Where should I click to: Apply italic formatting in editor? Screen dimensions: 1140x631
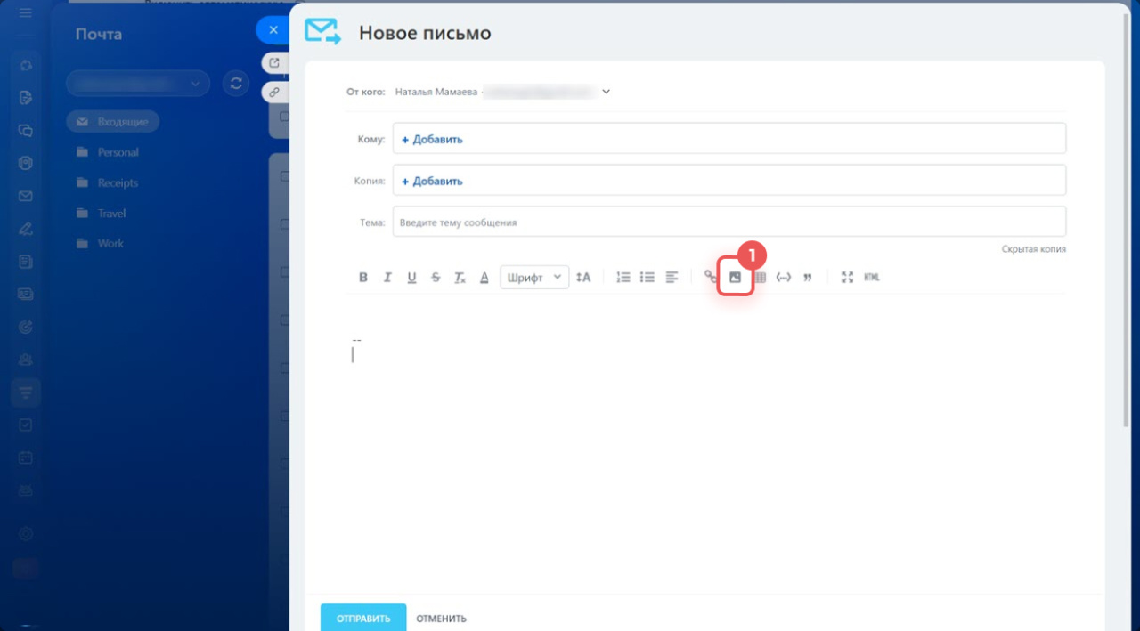pyautogui.click(x=387, y=278)
